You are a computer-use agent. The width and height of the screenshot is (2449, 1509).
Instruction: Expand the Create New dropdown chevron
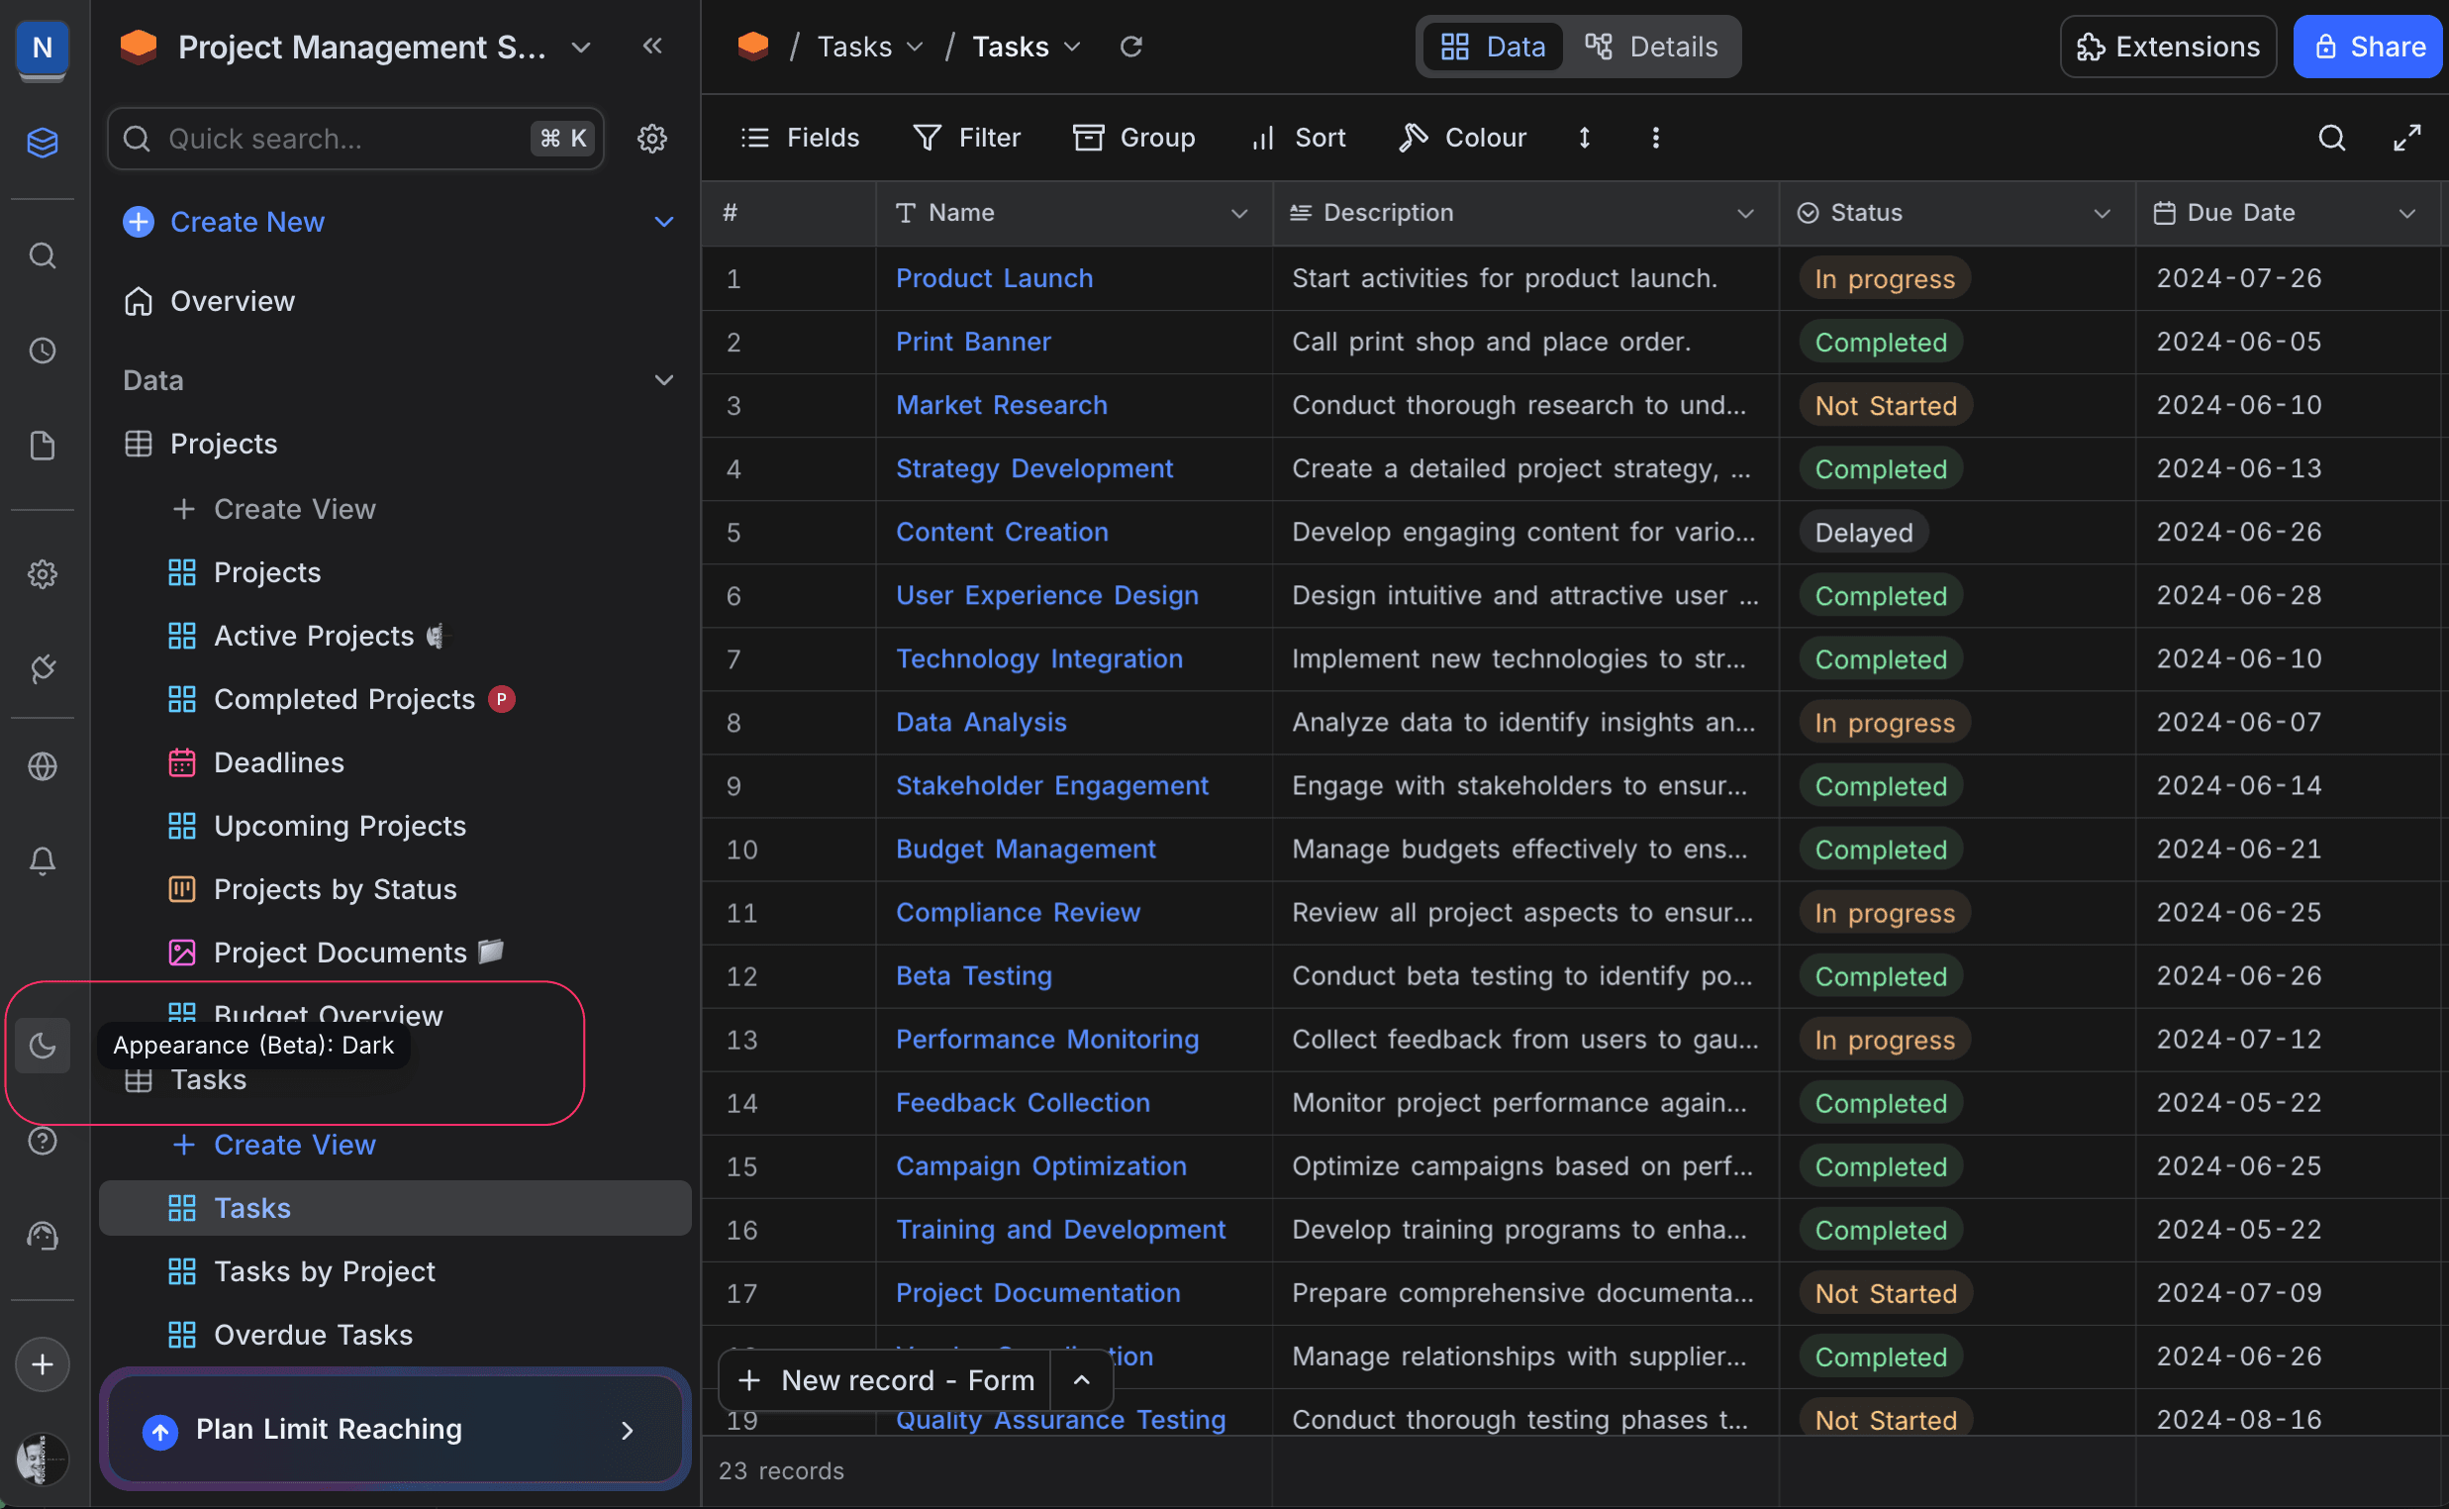(x=663, y=222)
